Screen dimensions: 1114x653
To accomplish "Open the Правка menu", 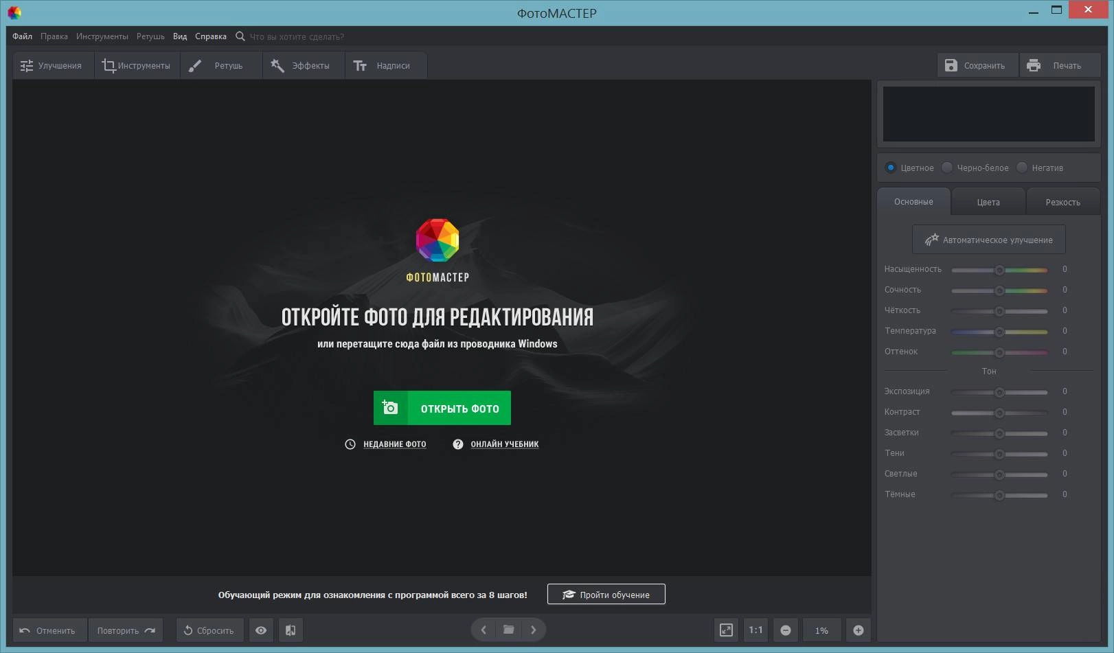I will (54, 36).
